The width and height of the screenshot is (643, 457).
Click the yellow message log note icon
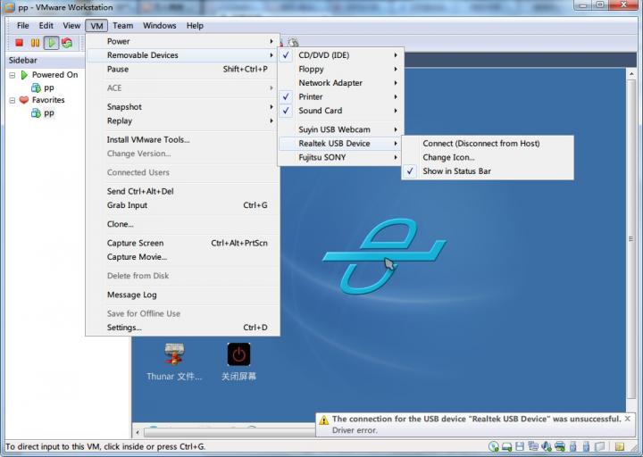(620, 446)
